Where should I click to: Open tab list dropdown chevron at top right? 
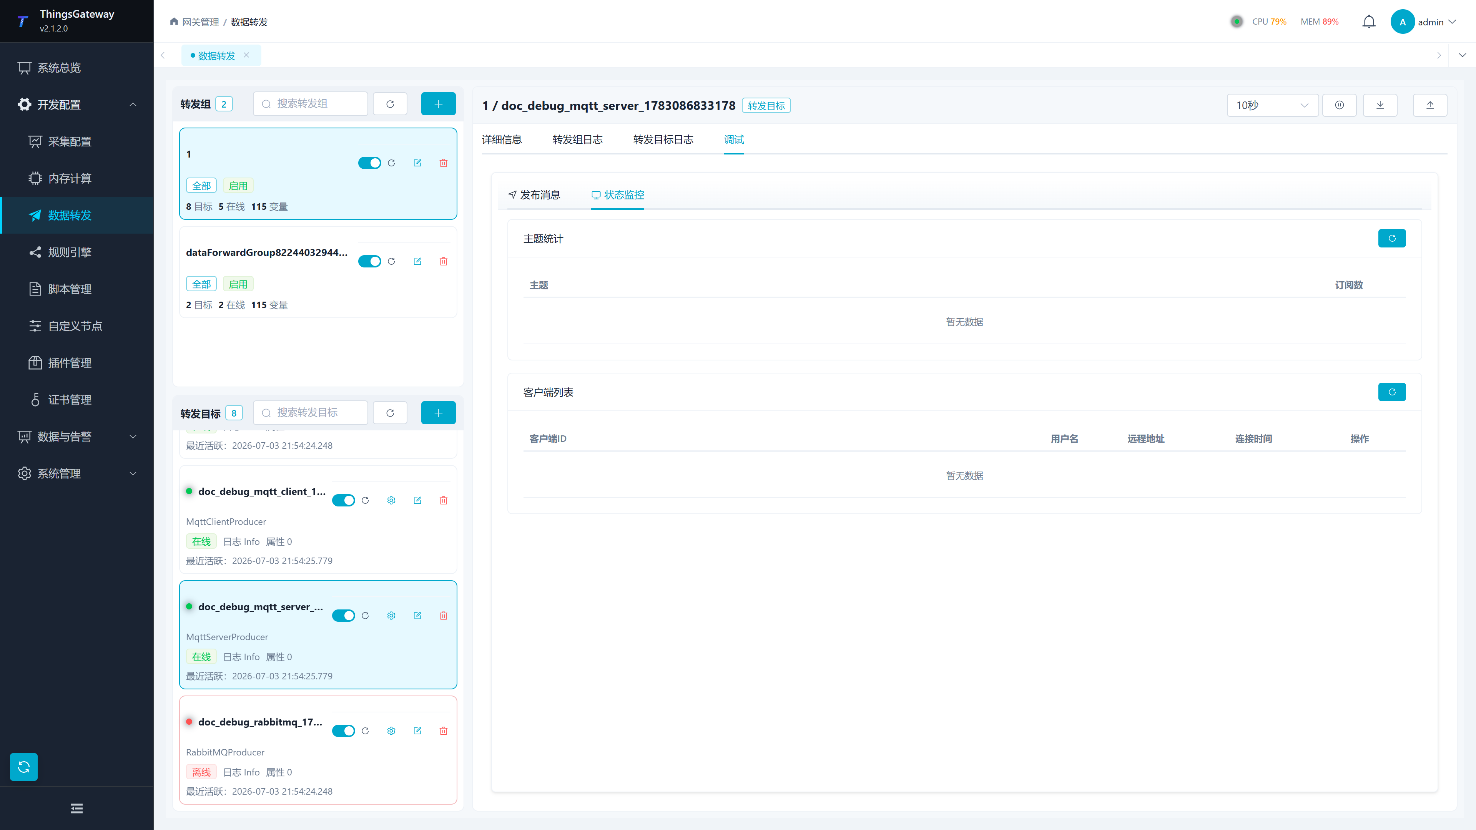point(1462,56)
